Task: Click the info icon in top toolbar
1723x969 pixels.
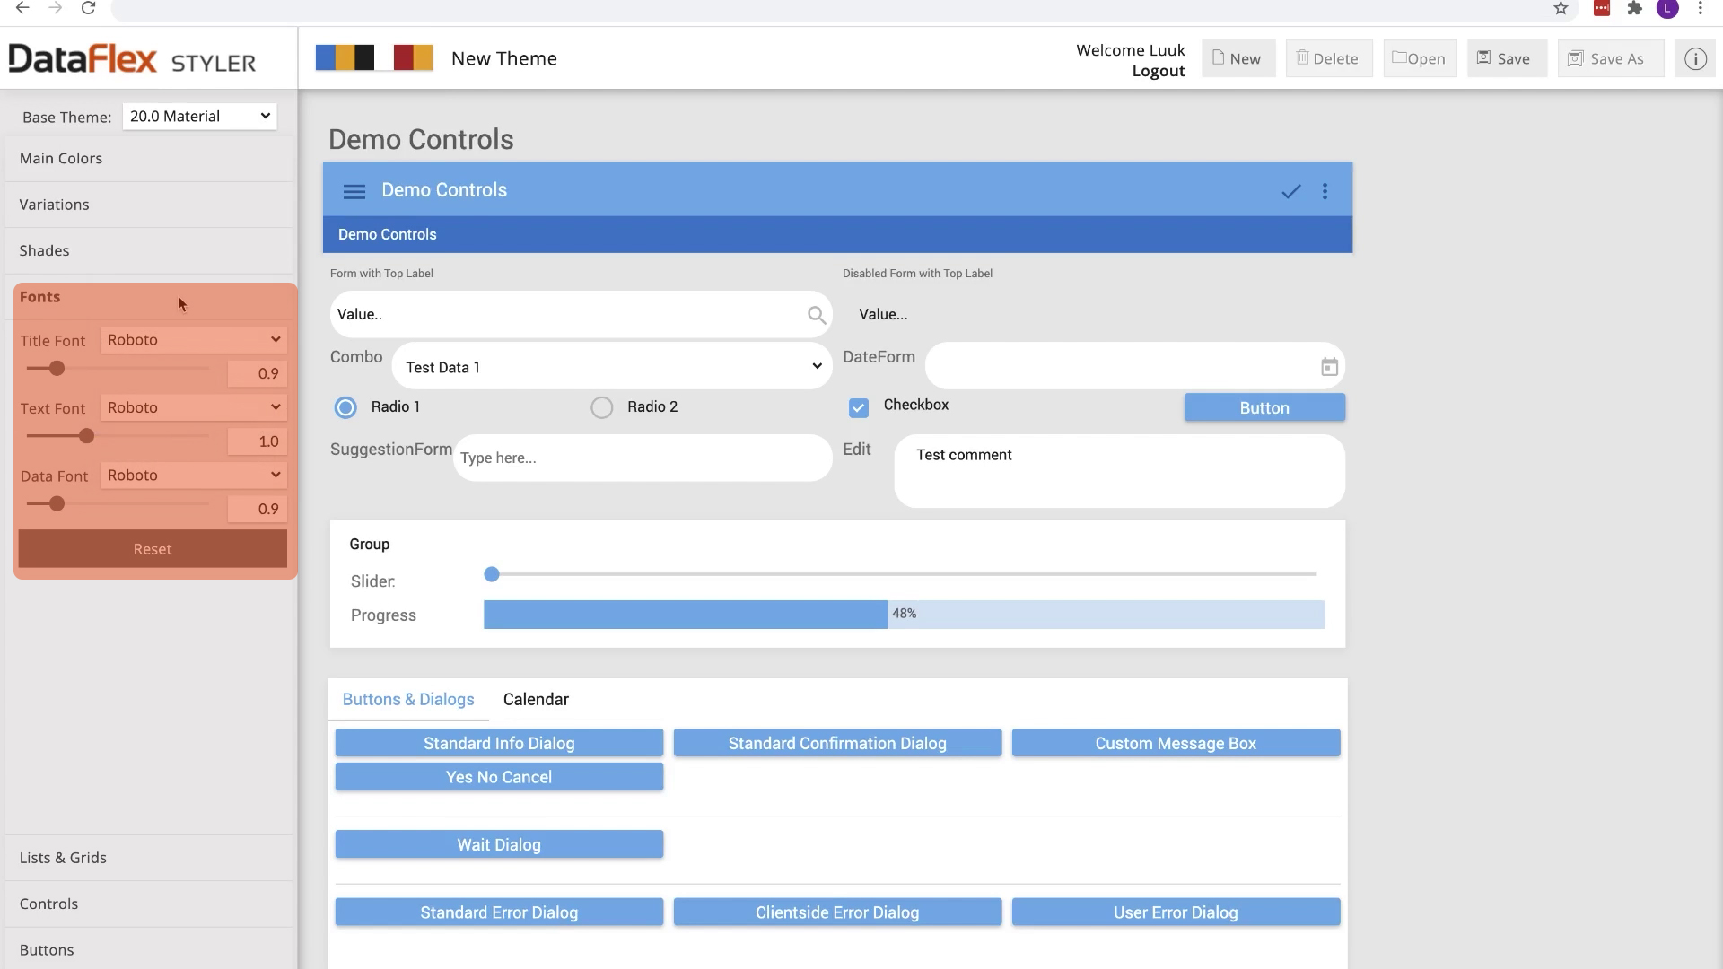Action: 1694,59
